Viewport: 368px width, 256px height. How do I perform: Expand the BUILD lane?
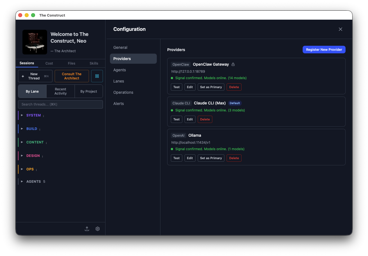[22, 129]
